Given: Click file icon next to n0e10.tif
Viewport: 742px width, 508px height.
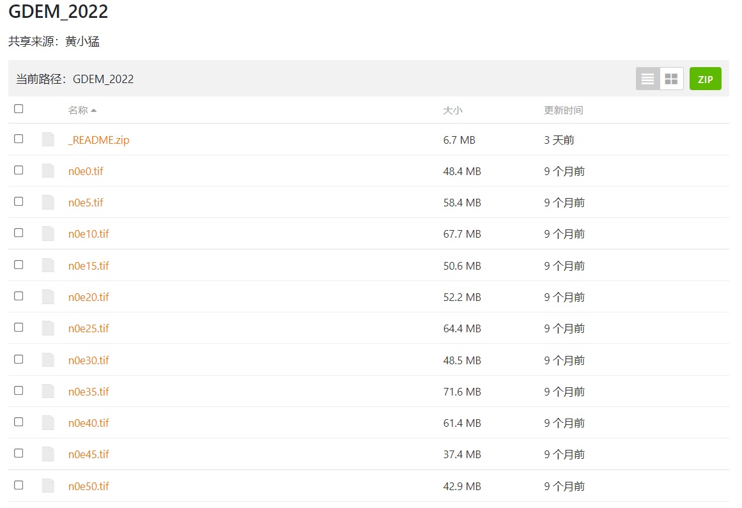Looking at the screenshot, I should pos(48,234).
